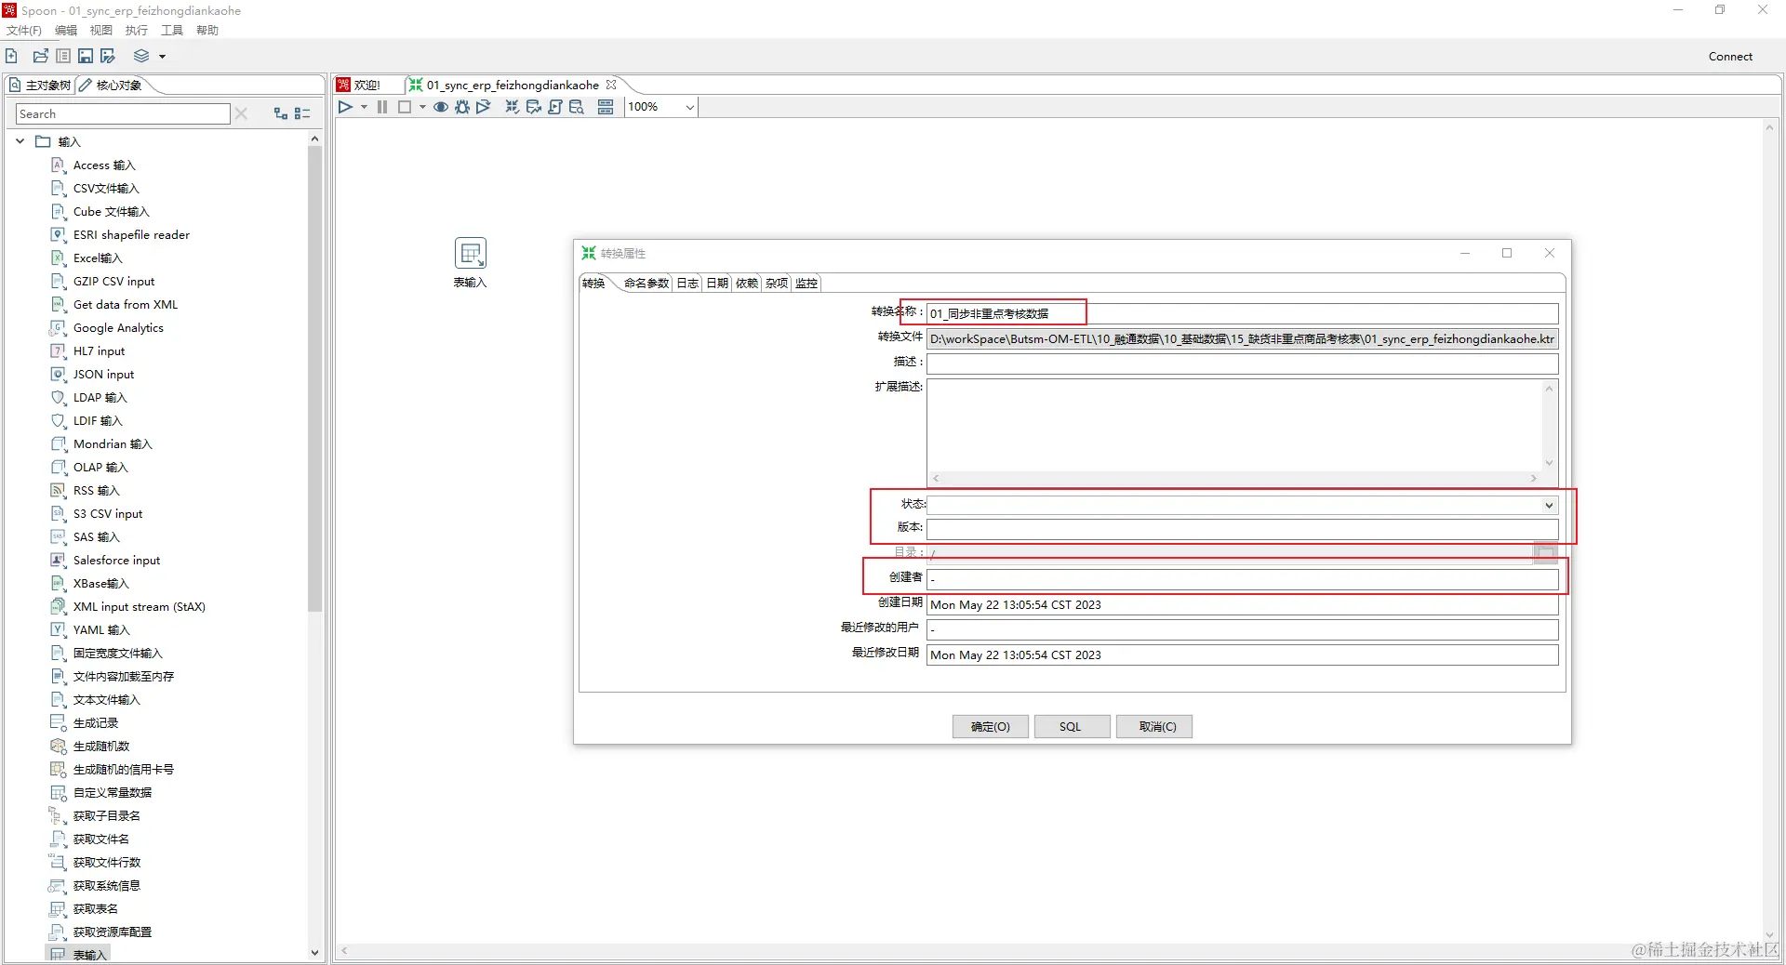Click the 转换名称 input field
Image resolution: width=1786 pixels, height=965 pixels.
pyautogui.click(x=1242, y=313)
